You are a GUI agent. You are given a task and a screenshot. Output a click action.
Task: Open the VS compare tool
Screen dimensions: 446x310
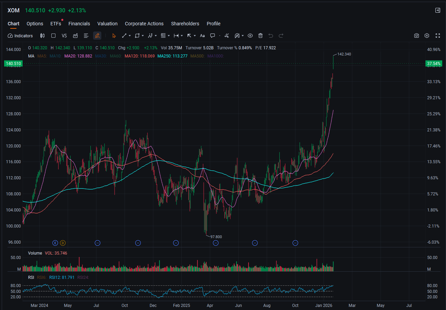tap(64, 36)
